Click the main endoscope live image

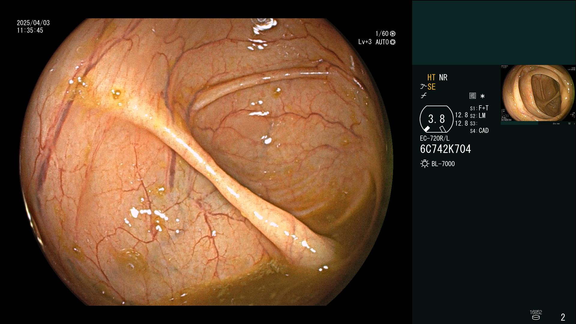click(207, 162)
